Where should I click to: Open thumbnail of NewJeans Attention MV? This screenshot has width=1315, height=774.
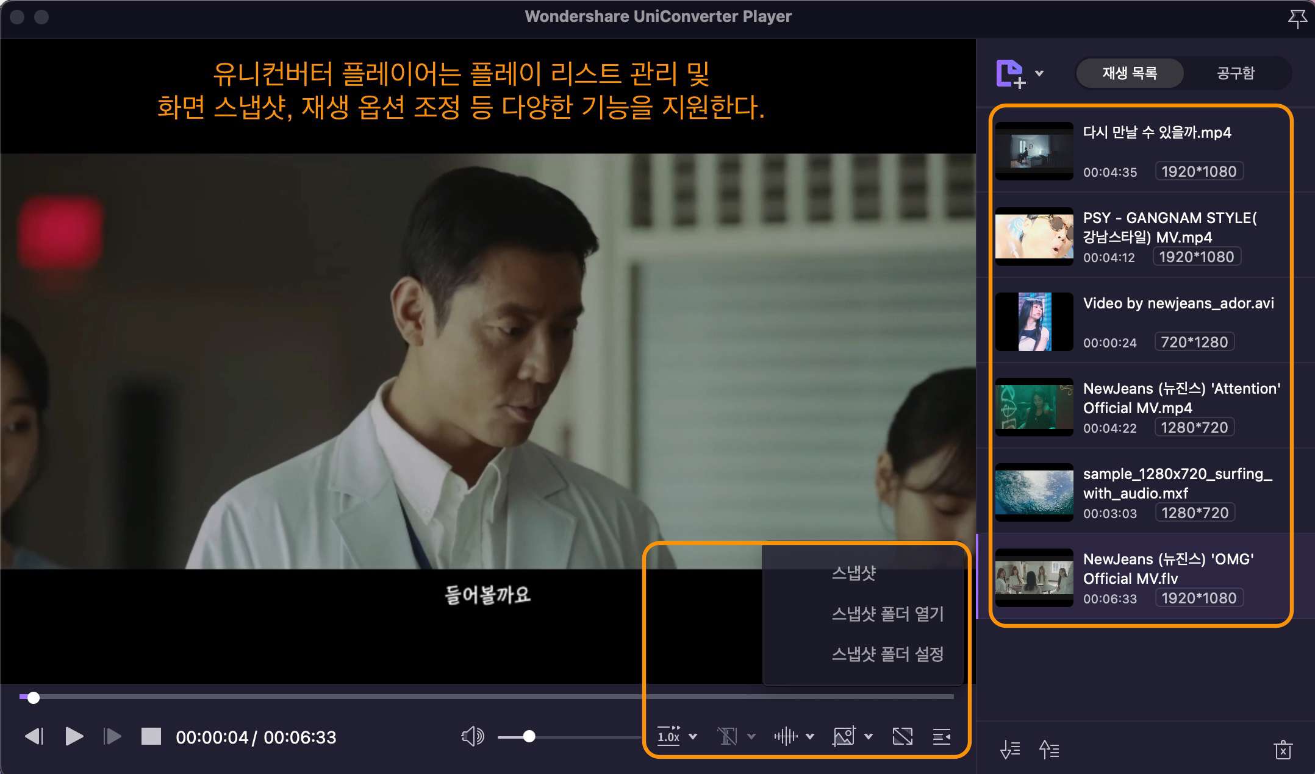(1034, 407)
